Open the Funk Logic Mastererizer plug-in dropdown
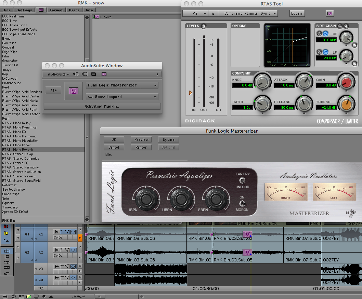 click(x=122, y=85)
